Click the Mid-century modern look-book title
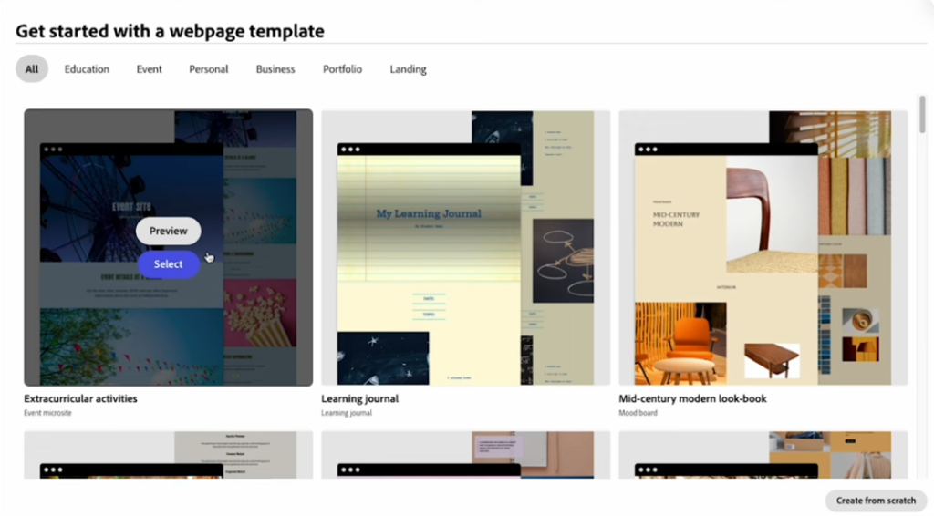Viewport: 934px width, 516px height. tap(693, 398)
